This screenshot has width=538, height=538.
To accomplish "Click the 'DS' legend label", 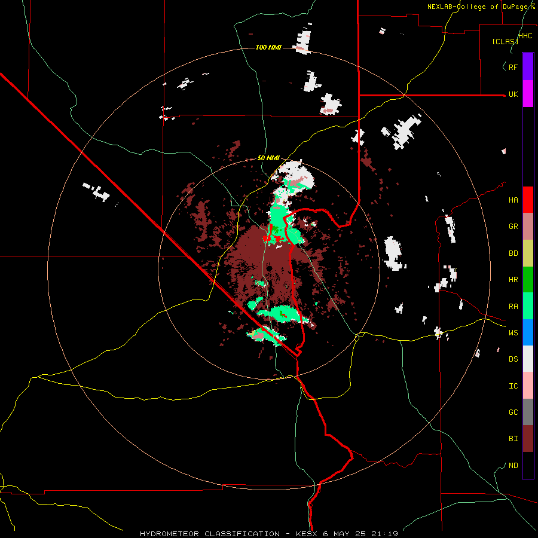I will point(513,359).
